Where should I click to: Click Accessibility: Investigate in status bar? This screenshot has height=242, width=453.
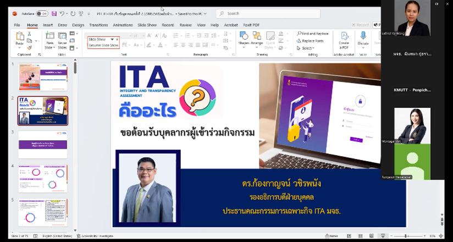click(95, 236)
